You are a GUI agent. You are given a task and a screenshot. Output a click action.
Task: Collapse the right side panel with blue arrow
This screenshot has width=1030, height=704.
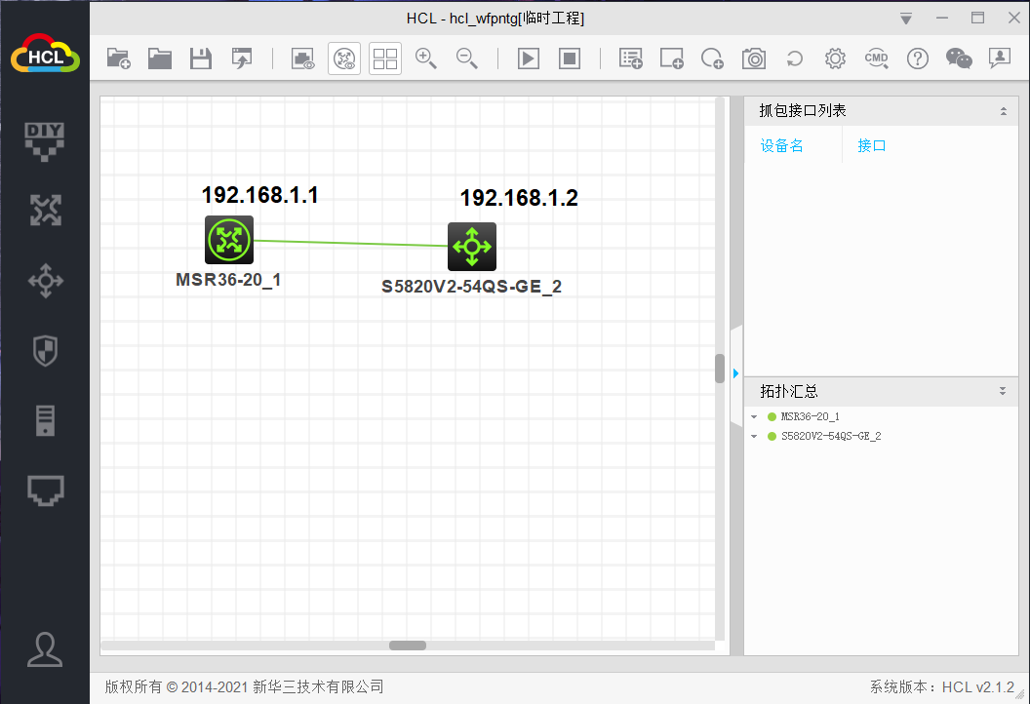click(x=735, y=373)
